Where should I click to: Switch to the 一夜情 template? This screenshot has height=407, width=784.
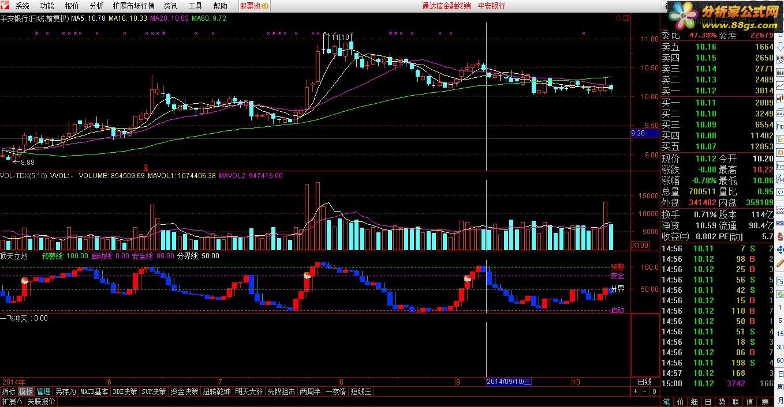pos(336,391)
